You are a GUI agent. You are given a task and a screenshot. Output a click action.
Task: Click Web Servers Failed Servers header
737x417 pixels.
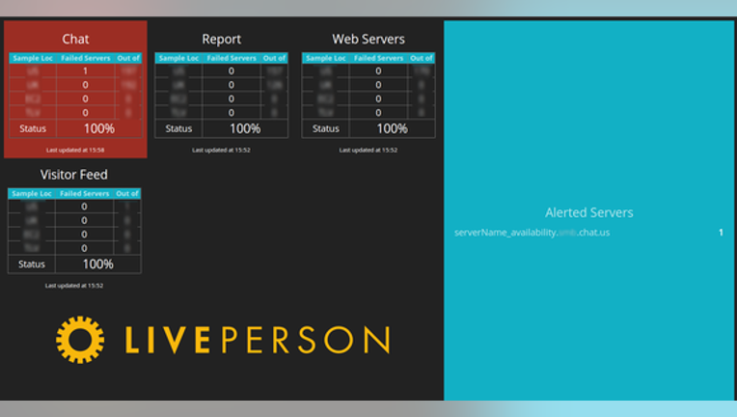[x=379, y=58]
